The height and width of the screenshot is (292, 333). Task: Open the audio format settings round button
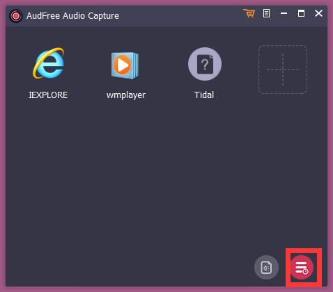click(266, 267)
